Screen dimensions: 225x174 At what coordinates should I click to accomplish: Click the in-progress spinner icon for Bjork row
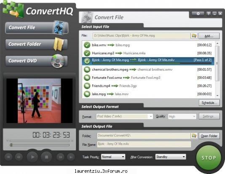[87, 61]
